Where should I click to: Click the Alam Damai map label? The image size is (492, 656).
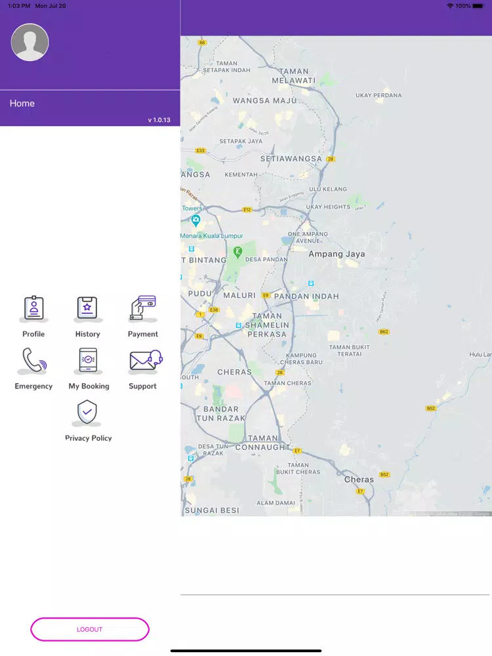276,503
